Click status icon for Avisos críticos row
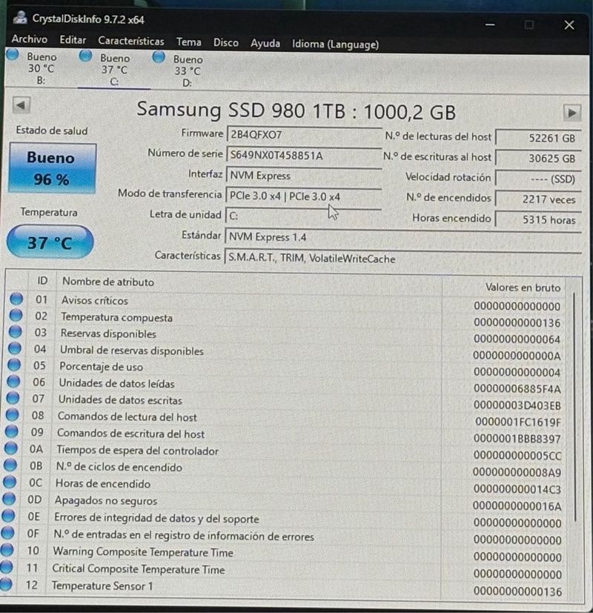This screenshot has height=613, width=593. click(x=16, y=299)
